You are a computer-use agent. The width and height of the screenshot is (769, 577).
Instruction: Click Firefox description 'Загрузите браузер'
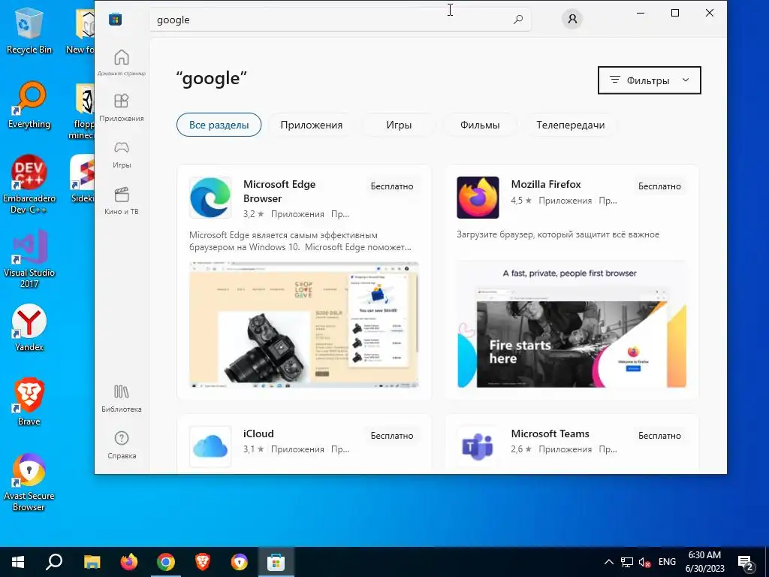point(558,234)
